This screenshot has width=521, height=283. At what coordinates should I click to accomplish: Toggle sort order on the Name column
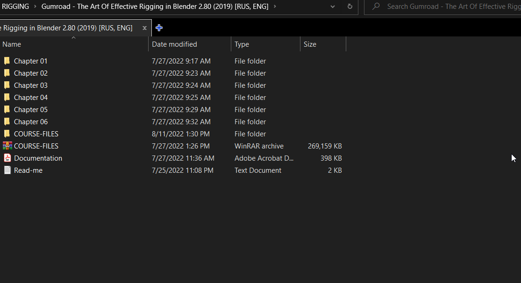pos(11,44)
